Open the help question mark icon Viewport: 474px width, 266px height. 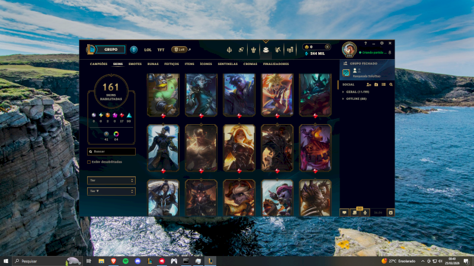[x=366, y=43]
